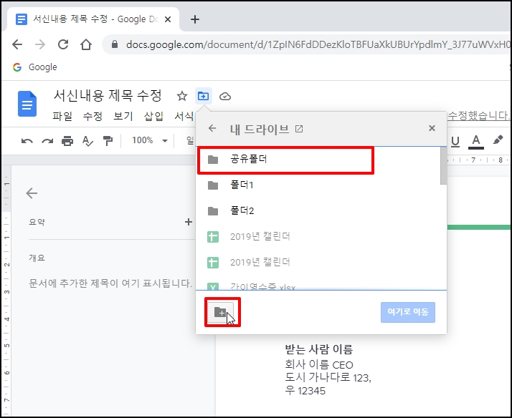View the site lock icon in address bar
Screen dimensions: 512x418
(x=114, y=44)
